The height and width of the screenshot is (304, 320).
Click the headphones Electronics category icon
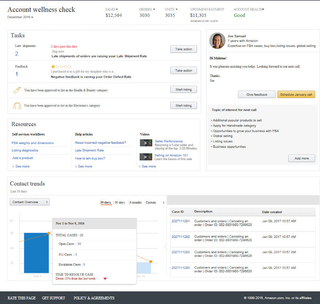coord(17,106)
